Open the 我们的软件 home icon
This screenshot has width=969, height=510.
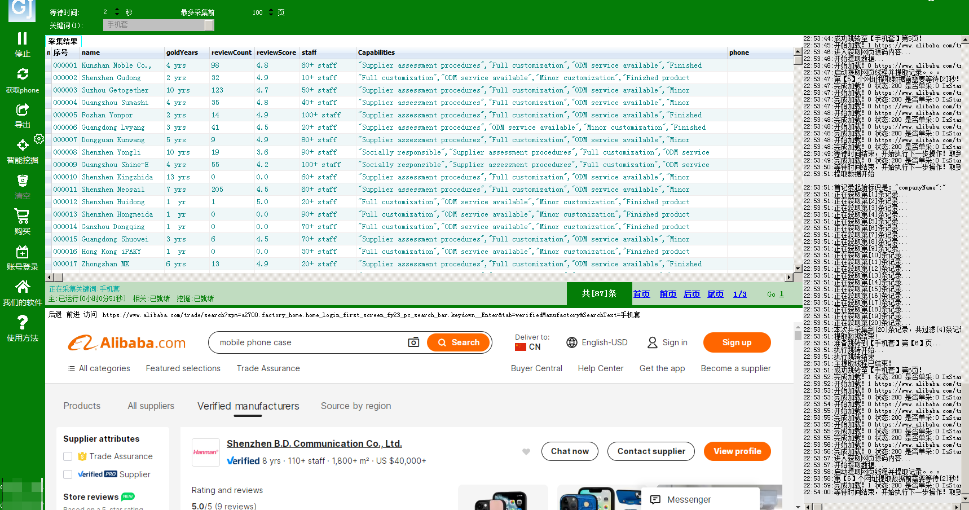(x=23, y=287)
